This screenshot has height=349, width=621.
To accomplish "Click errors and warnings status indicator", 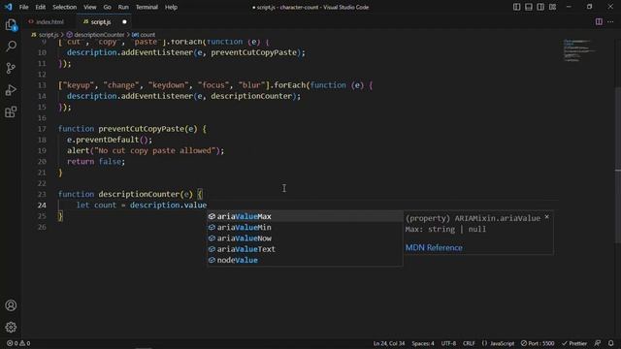I will tap(18, 343).
